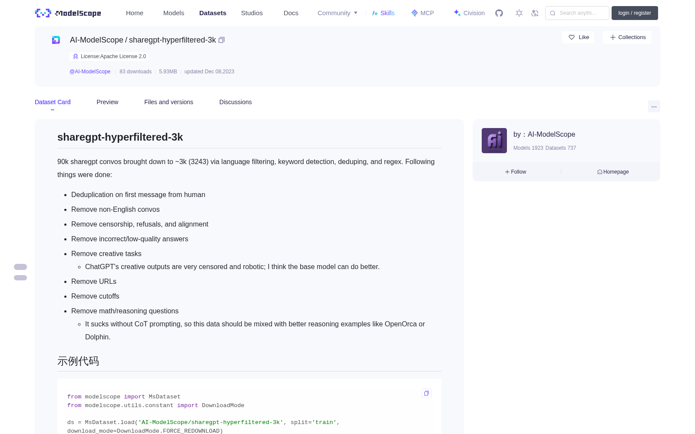
Task: Open the three-dots more options button
Action: [654, 106]
